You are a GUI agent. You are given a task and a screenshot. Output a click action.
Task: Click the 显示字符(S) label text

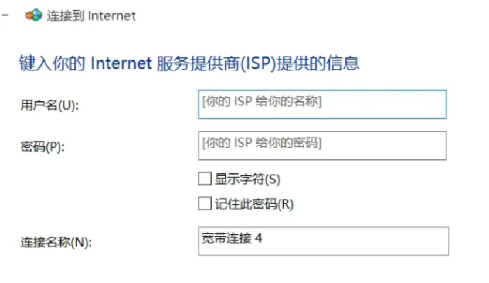(x=247, y=179)
